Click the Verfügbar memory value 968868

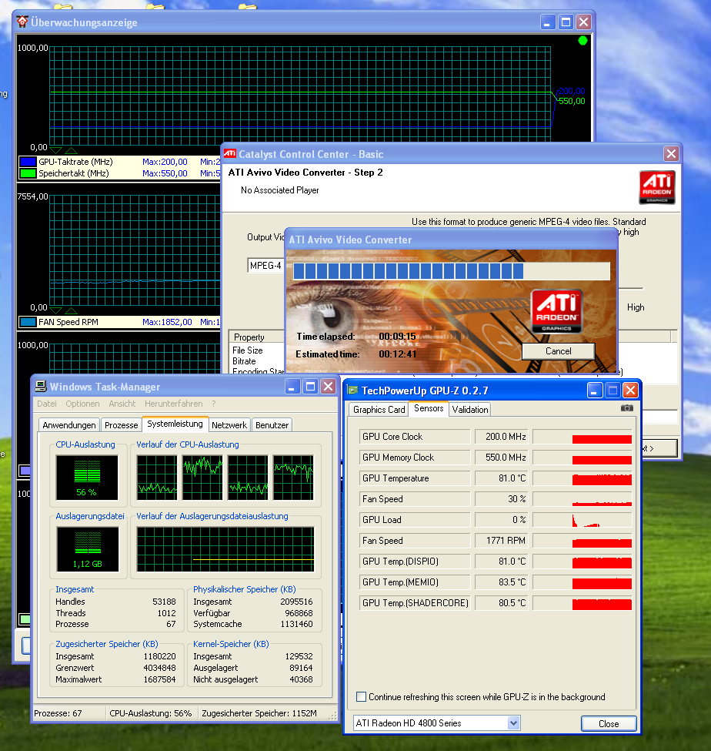[x=299, y=613]
